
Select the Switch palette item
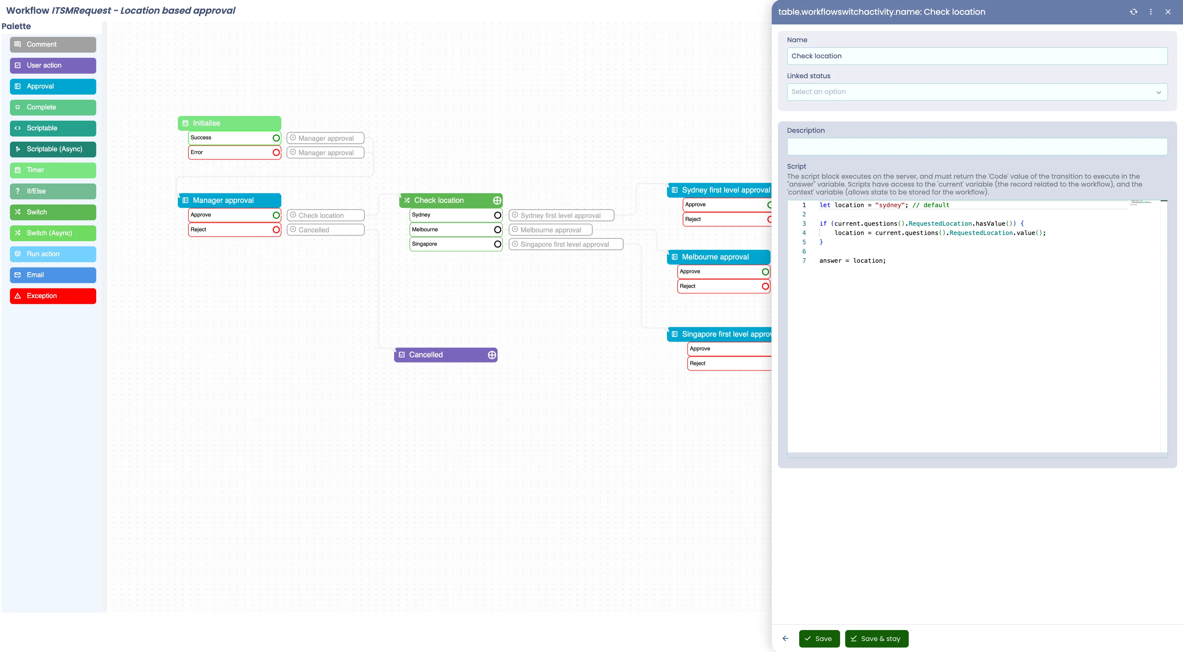tap(53, 212)
